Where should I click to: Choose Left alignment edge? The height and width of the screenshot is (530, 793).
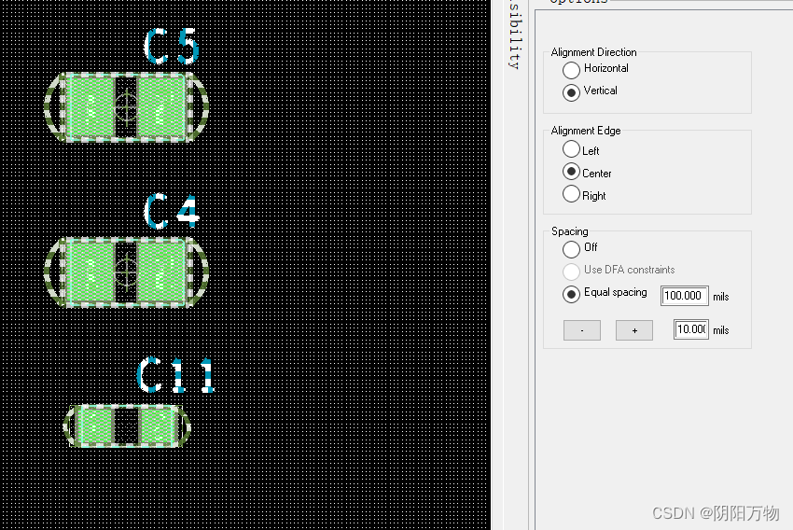[x=571, y=149]
